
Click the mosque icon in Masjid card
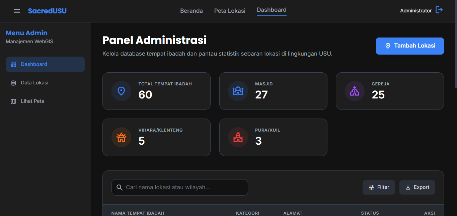[238, 91]
